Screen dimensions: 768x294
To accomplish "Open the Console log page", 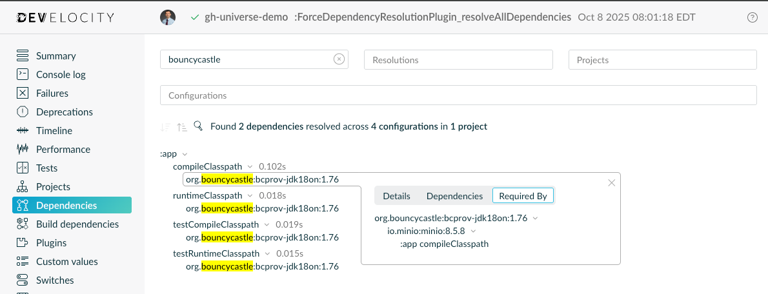I will click(x=61, y=75).
